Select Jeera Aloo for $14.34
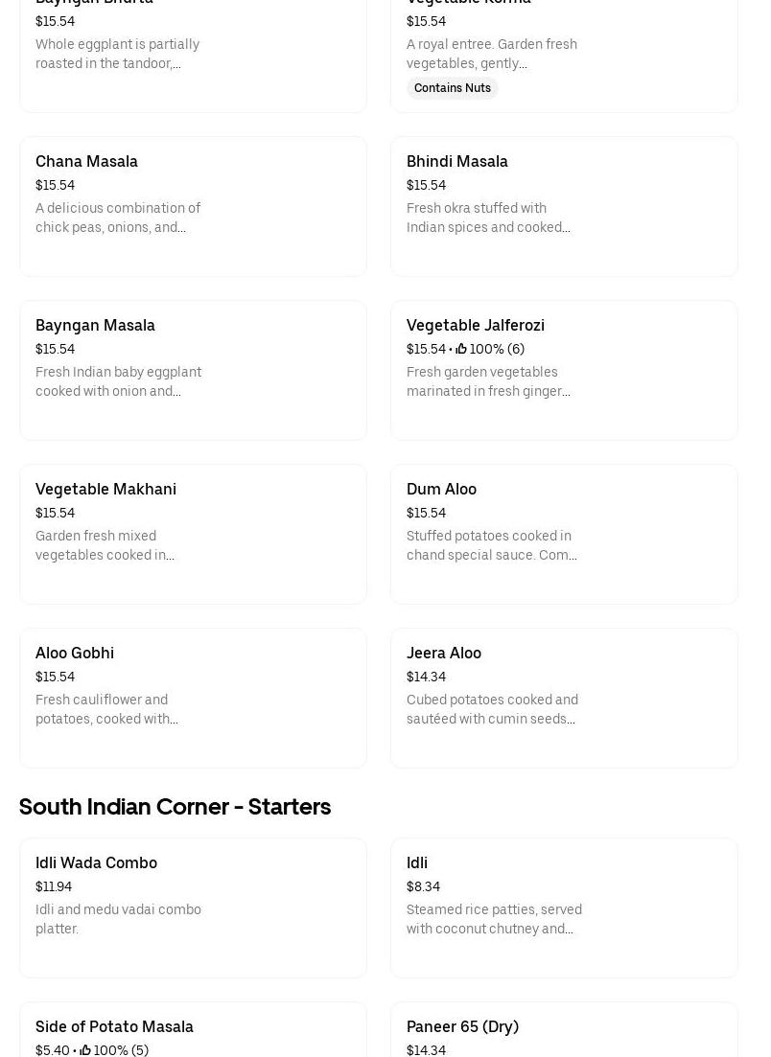The height and width of the screenshot is (1057, 771). click(564, 698)
